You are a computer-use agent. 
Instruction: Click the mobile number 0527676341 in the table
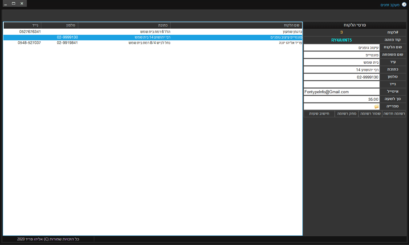(30, 31)
